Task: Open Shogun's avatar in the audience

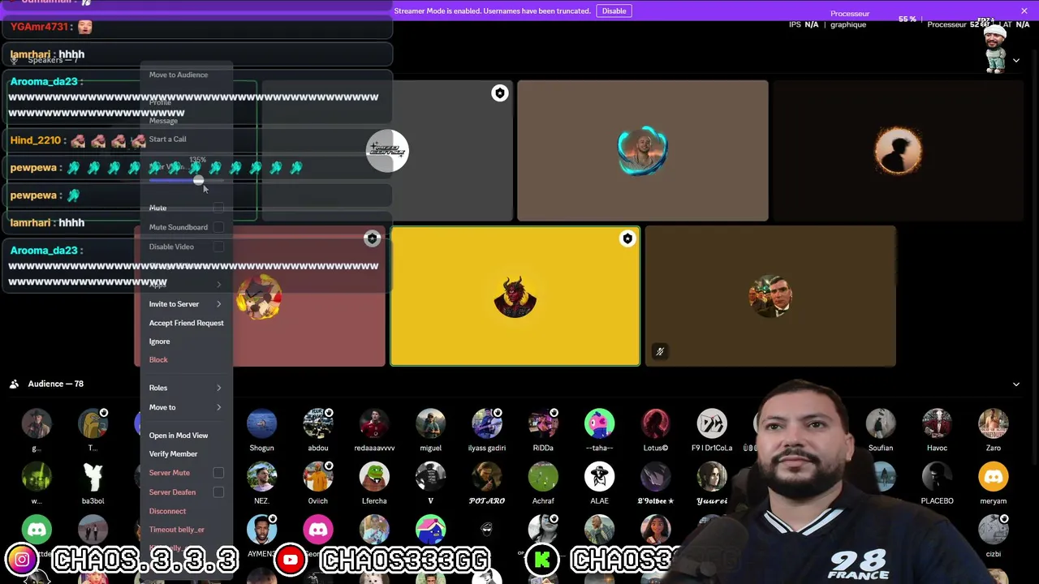Action: click(x=261, y=423)
